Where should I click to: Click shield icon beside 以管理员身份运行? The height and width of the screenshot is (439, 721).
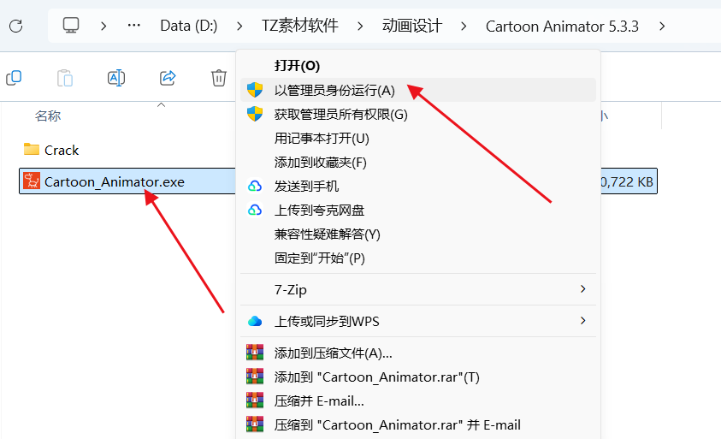pyautogui.click(x=255, y=89)
